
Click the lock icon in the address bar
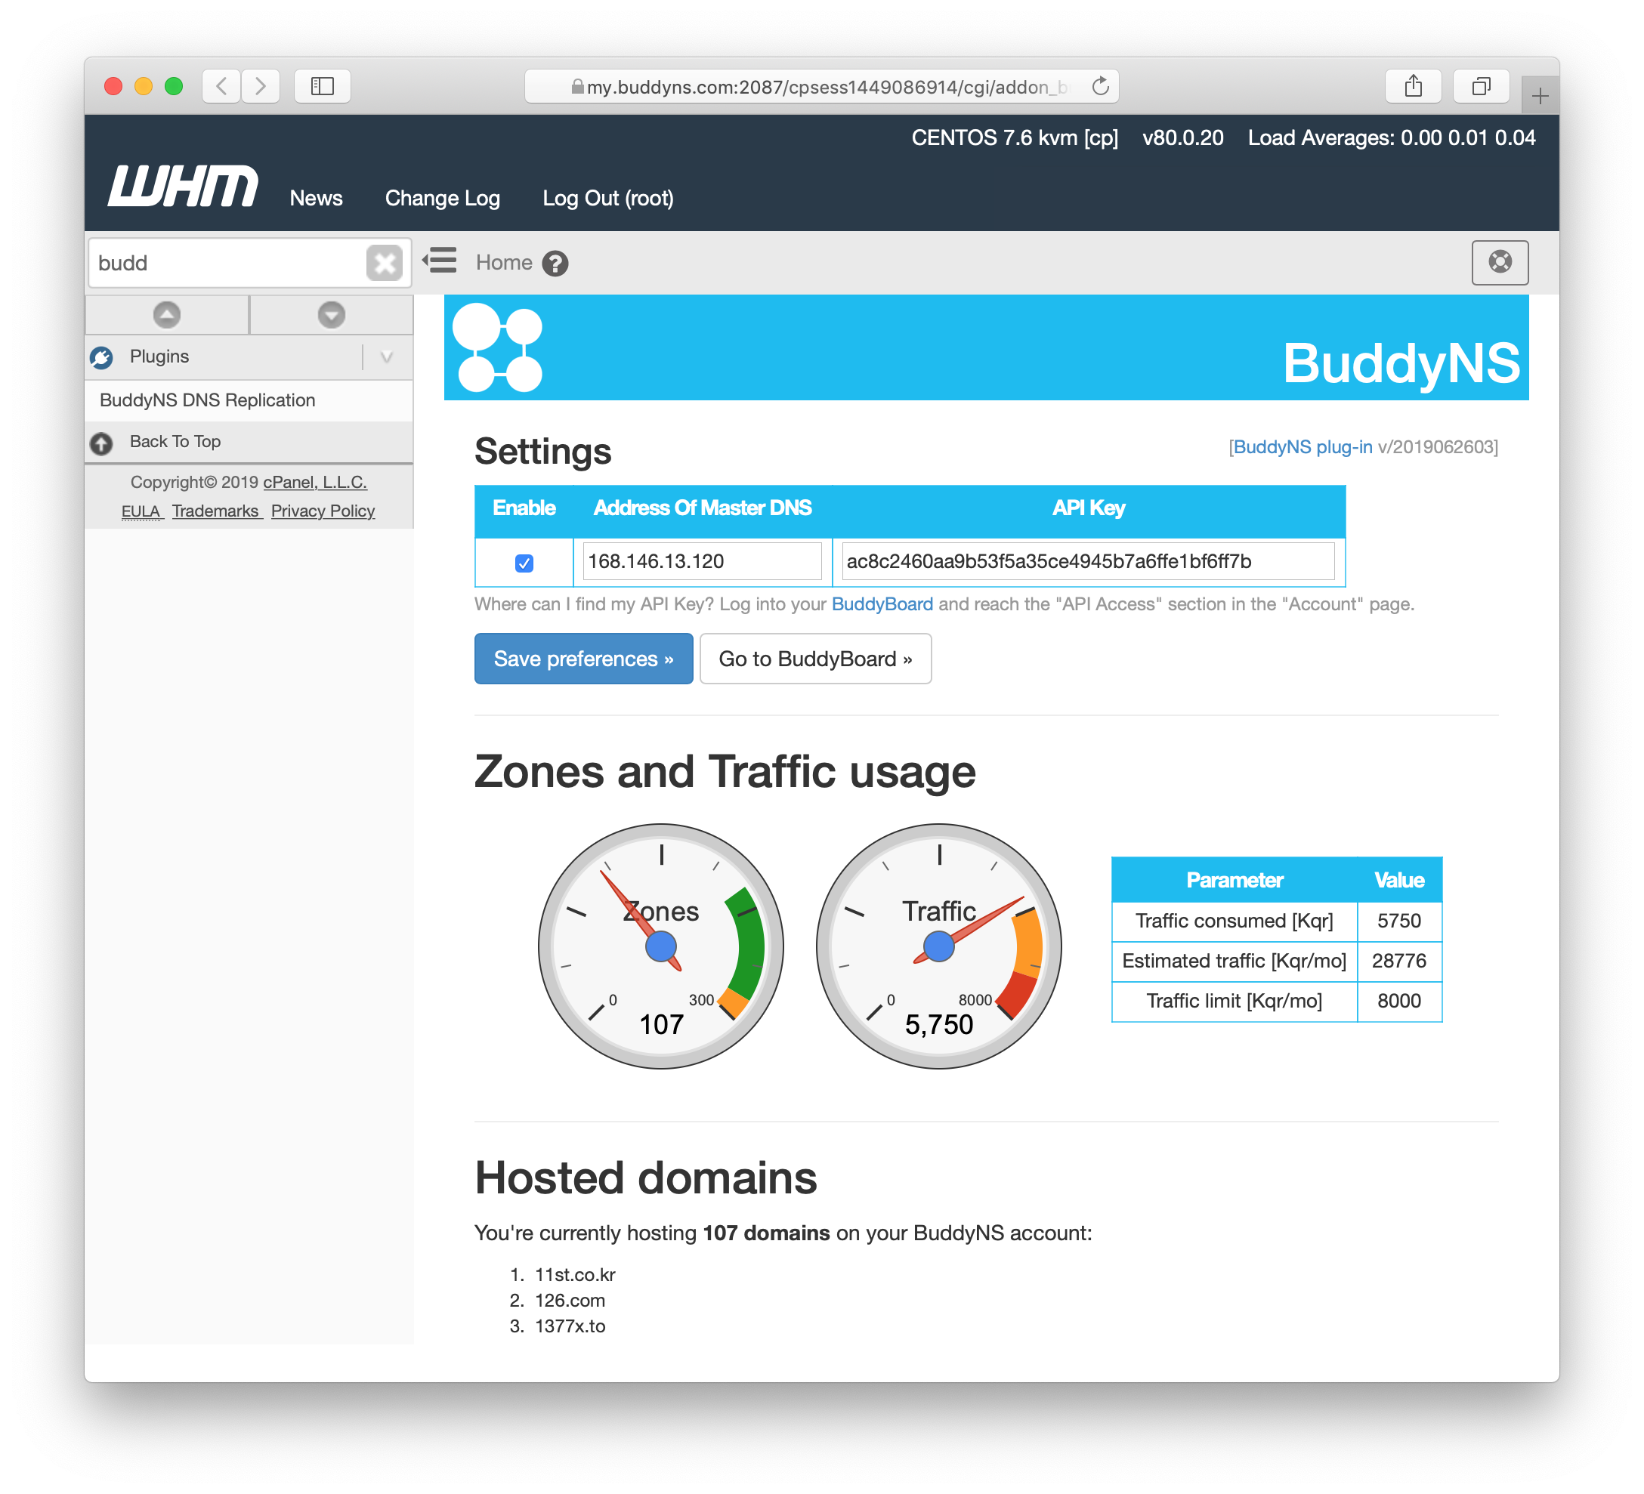tap(577, 86)
